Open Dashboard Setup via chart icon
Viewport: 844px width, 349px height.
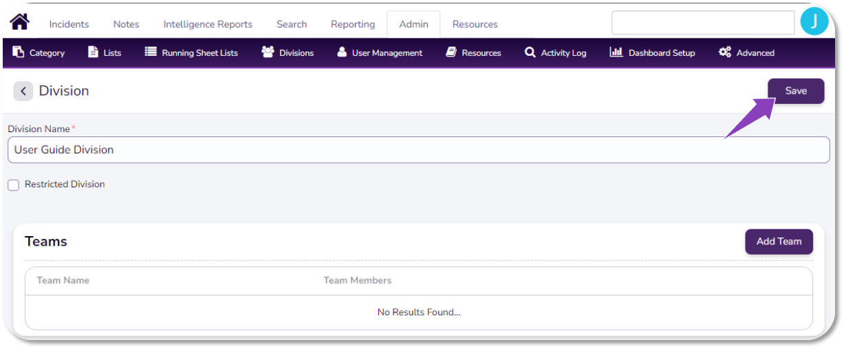616,52
